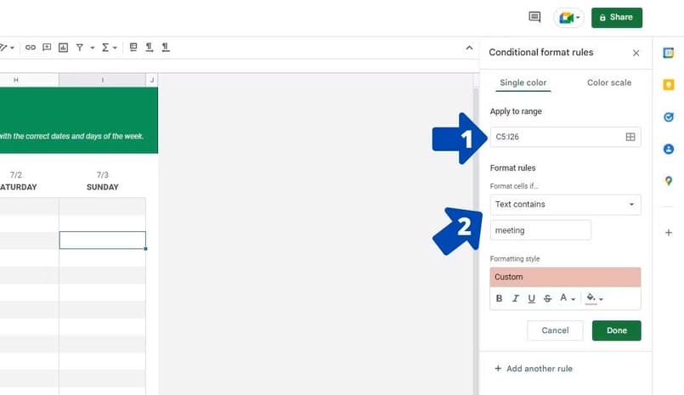Open the comment history icon
The height and width of the screenshot is (395, 684).
pos(534,17)
